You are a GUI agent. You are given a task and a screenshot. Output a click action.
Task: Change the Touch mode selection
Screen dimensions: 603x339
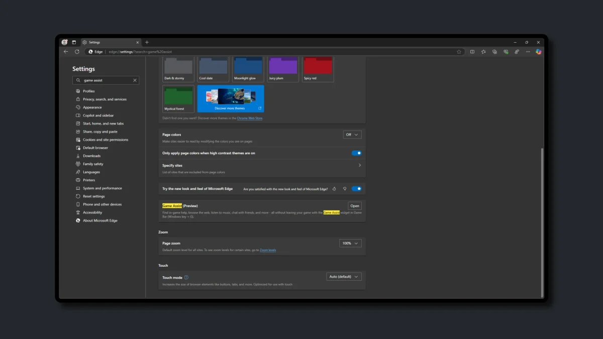[344, 276]
